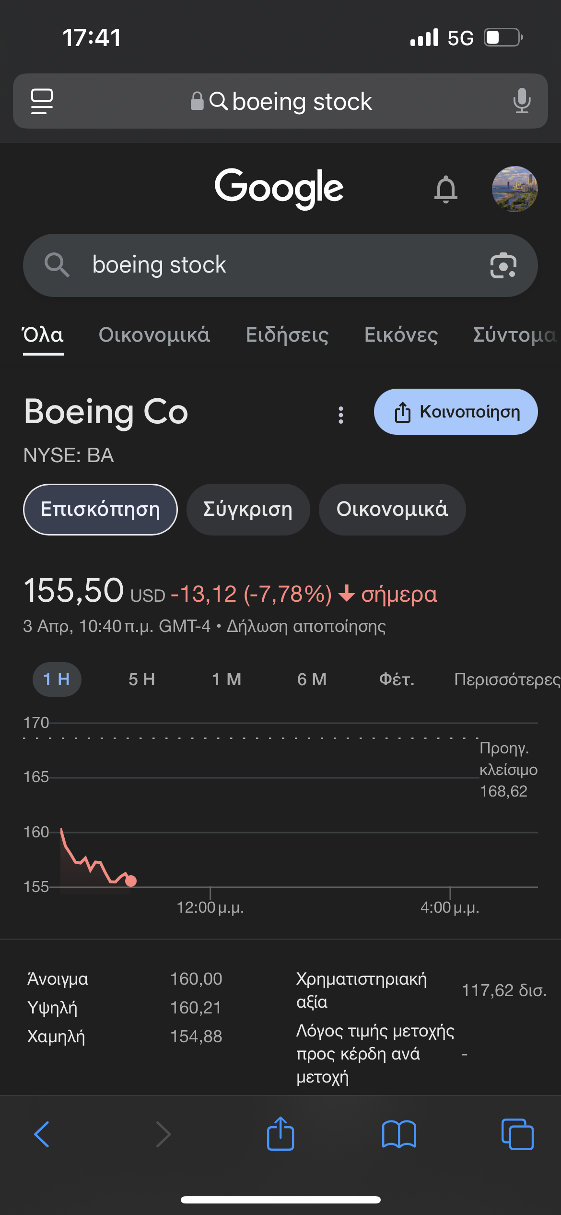
Task: Tap the Google Lens camera icon
Action: 503,265
